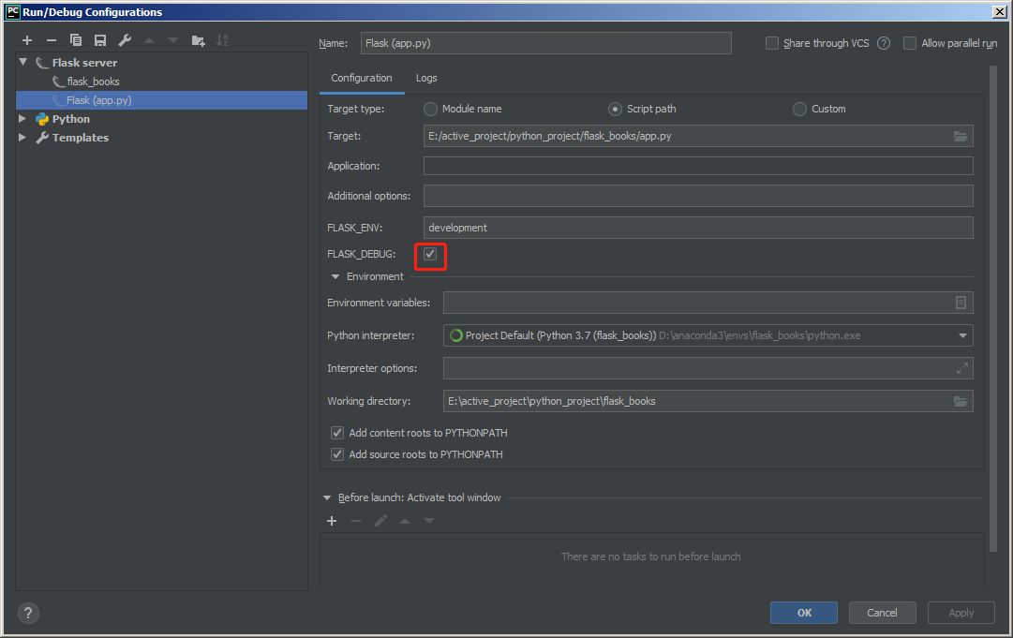Add a Before launch task with plus icon
Screen dimensions: 1013x638
(x=332, y=521)
